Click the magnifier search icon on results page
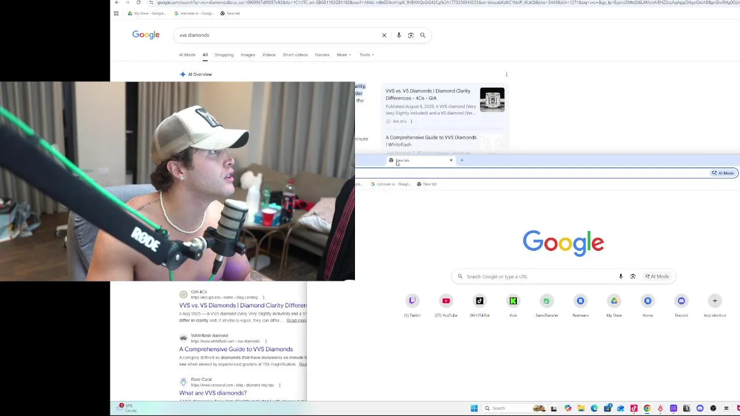 point(423,35)
